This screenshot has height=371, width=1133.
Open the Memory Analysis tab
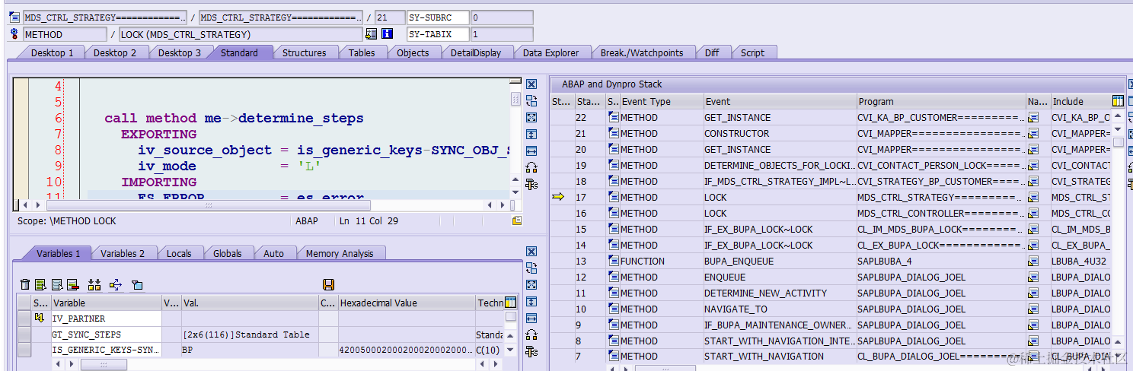340,253
